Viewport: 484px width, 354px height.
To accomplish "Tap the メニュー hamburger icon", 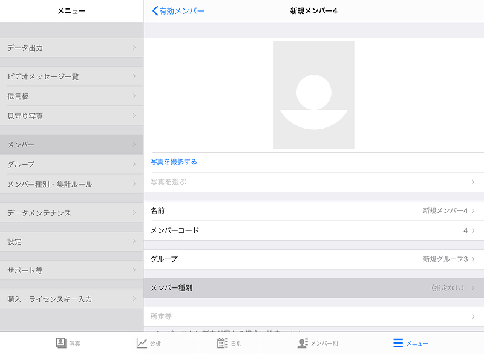I will point(398,343).
